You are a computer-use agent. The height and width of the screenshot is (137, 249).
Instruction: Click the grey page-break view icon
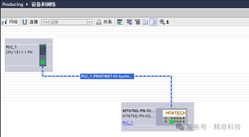click(137, 22)
